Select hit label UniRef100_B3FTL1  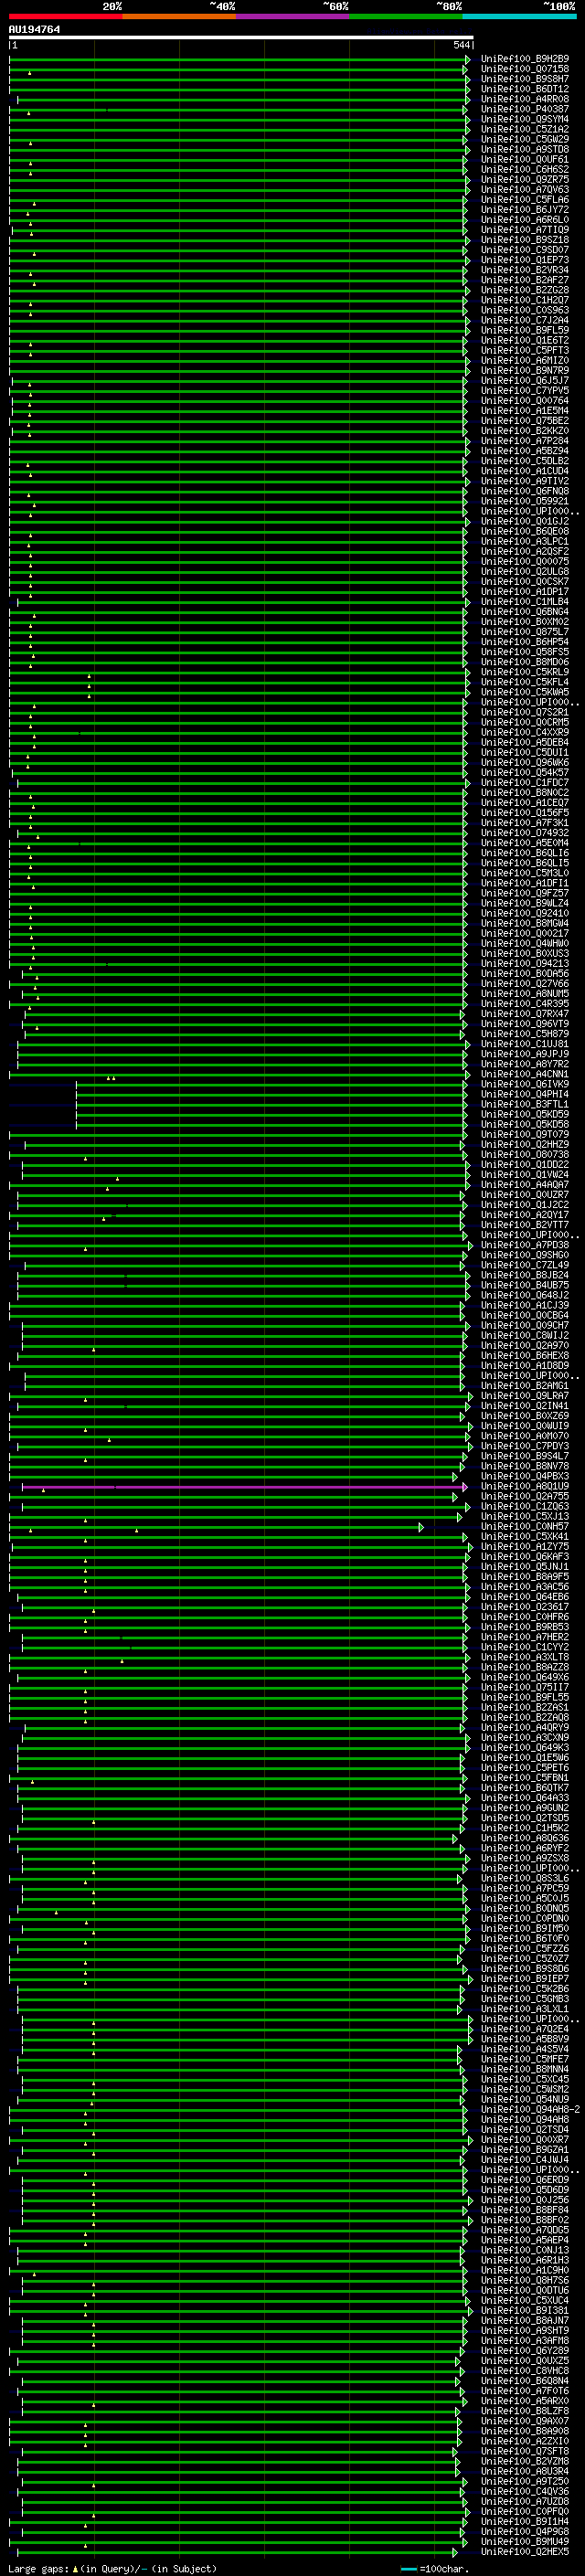(525, 1104)
